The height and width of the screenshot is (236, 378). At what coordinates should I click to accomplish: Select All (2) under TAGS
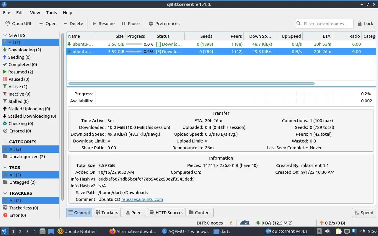(31, 175)
